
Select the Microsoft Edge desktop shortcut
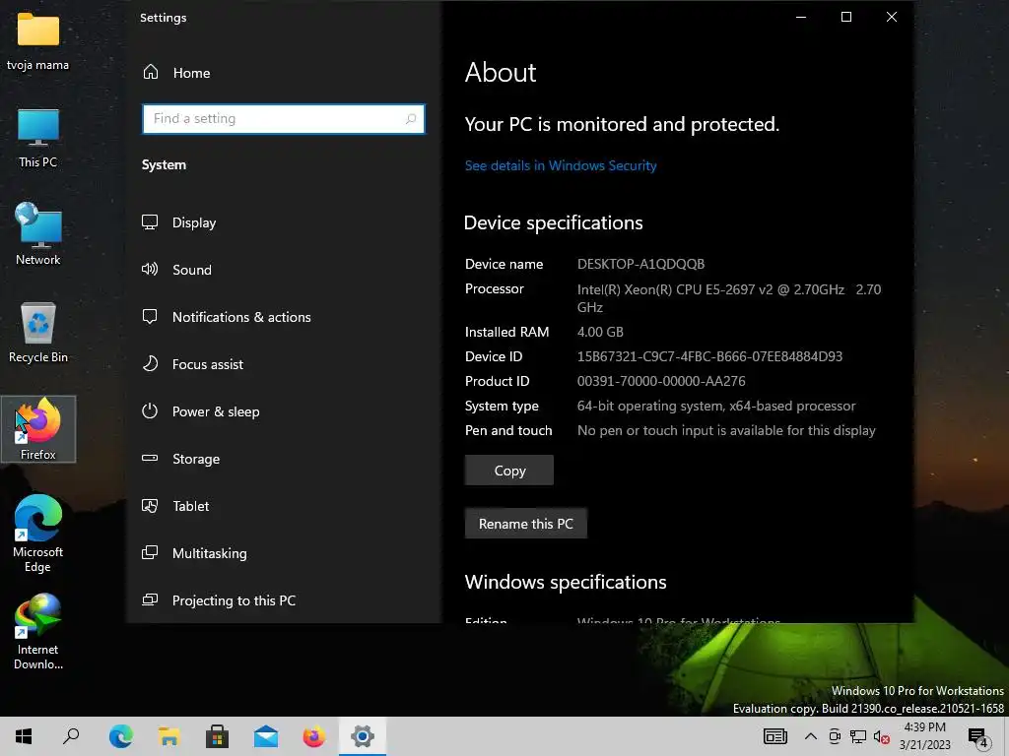pos(38,534)
